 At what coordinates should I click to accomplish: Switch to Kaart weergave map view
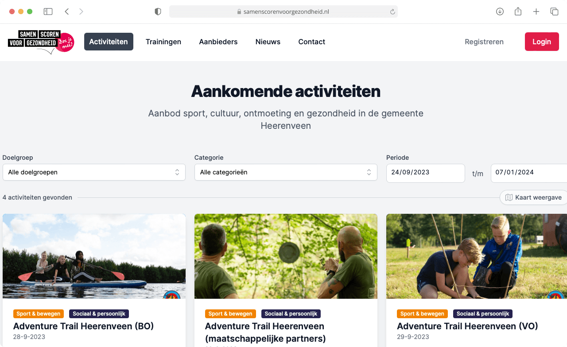[533, 197]
